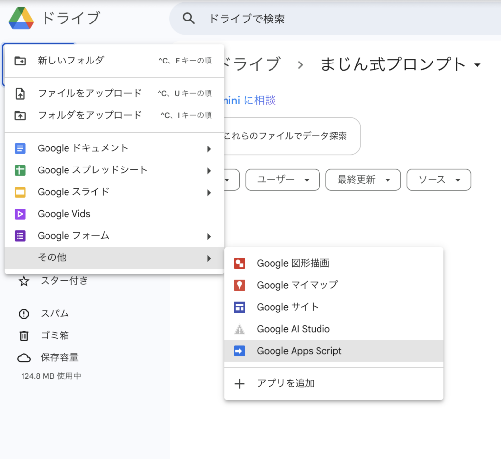The image size is (501, 459).
Task: Click the Google Apps Script blue arrow icon
Action: pos(239,351)
